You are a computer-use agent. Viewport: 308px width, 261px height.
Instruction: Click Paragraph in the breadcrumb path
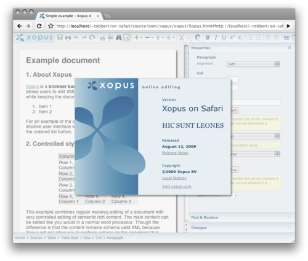coord(115,238)
